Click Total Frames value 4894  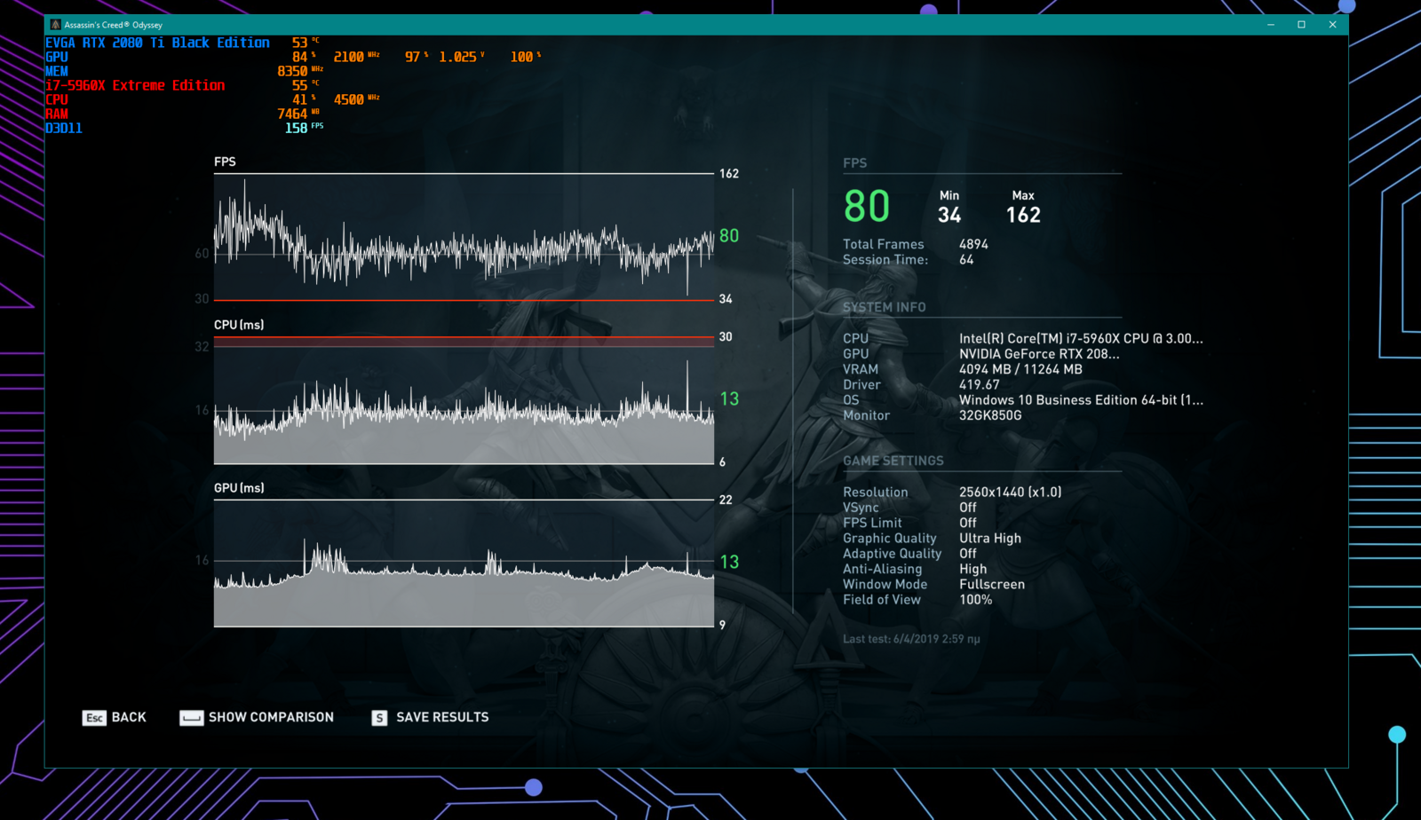(973, 244)
